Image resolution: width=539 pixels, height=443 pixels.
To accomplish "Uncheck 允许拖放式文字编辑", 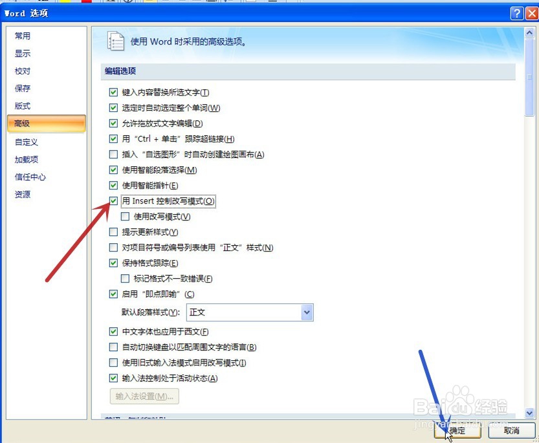I will (113, 123).
